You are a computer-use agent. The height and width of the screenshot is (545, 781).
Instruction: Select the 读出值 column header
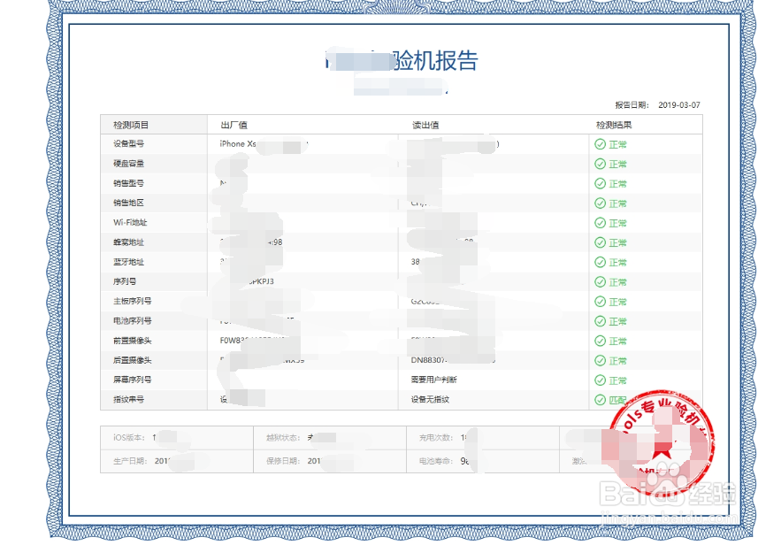[x=425, y=125]
